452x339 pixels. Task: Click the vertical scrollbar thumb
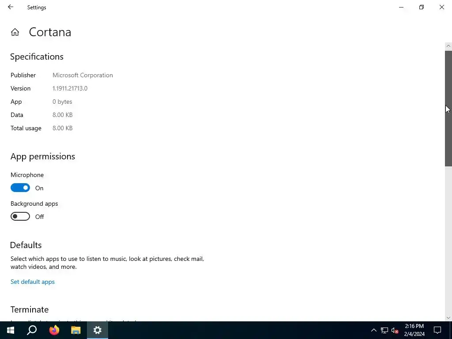(x=448, y=109)
